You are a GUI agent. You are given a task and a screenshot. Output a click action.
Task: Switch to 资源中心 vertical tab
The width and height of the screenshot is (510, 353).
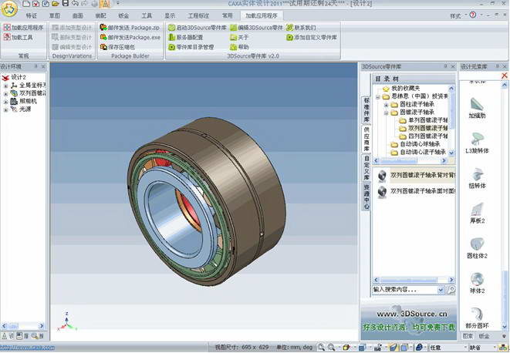click(x=366, y=197)
